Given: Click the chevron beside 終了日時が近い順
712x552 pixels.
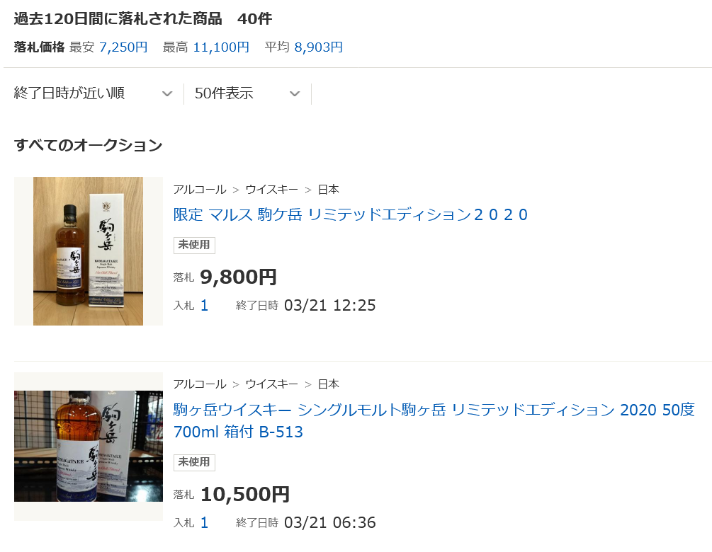Looking at the screenshot, I should (167, 94).
